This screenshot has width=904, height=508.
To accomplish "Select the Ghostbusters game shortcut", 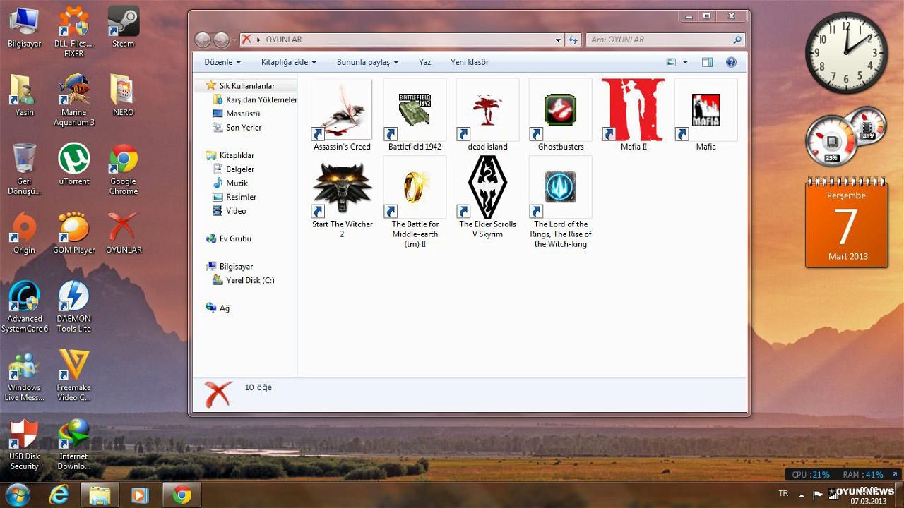I will coord(561,115).
